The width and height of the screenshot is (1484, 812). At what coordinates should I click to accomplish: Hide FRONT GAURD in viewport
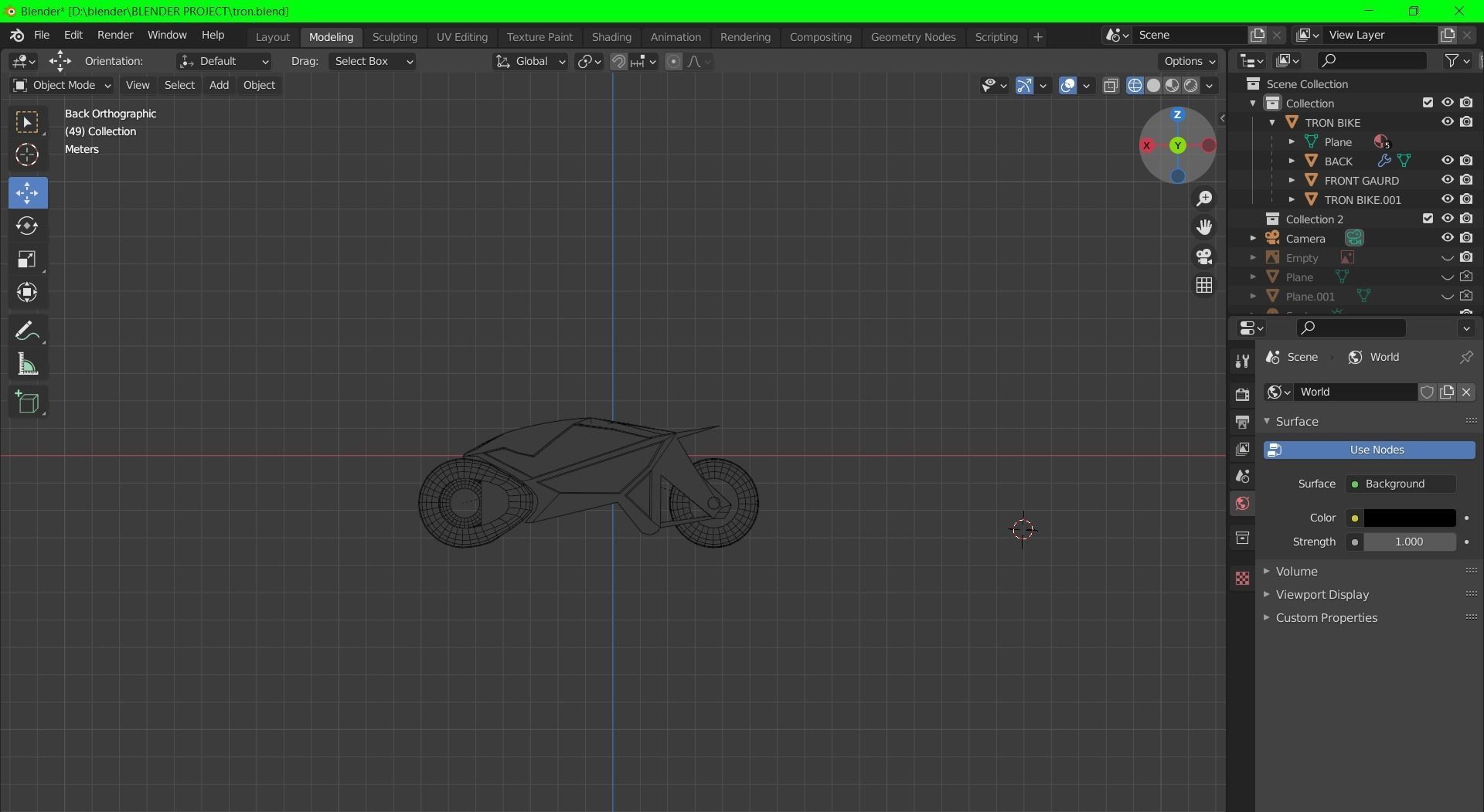coord(1447,180)
